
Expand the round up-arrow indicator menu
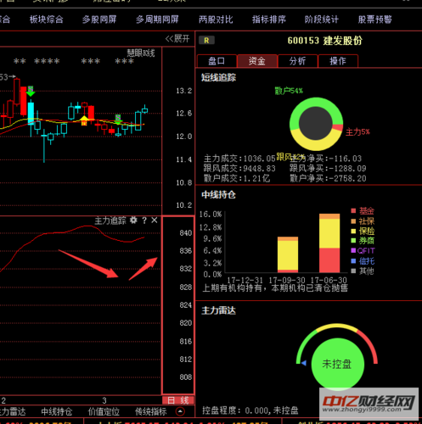coord(180,411)
